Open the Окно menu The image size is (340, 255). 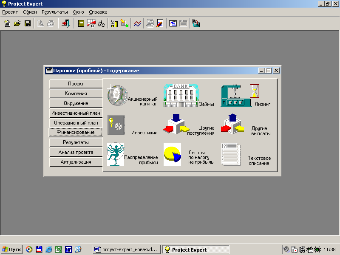point(78,12)
